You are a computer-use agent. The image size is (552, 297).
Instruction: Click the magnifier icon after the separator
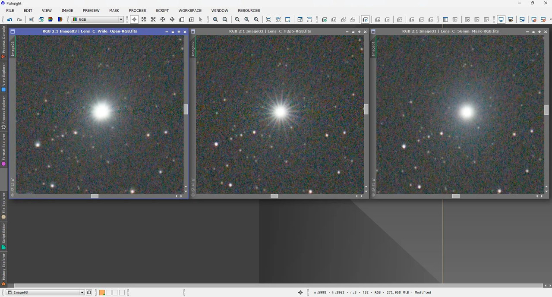click(x=237, y=19)
